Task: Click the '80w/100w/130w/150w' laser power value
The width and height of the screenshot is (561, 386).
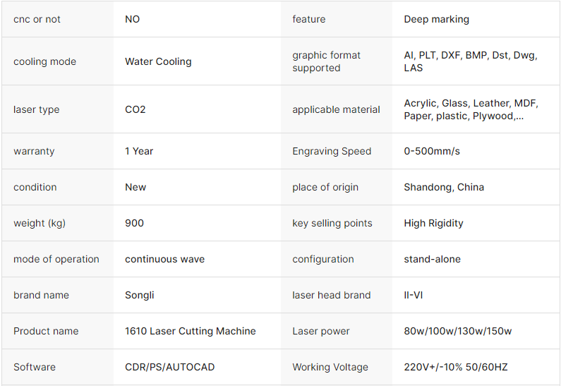Action: [457, 331]
